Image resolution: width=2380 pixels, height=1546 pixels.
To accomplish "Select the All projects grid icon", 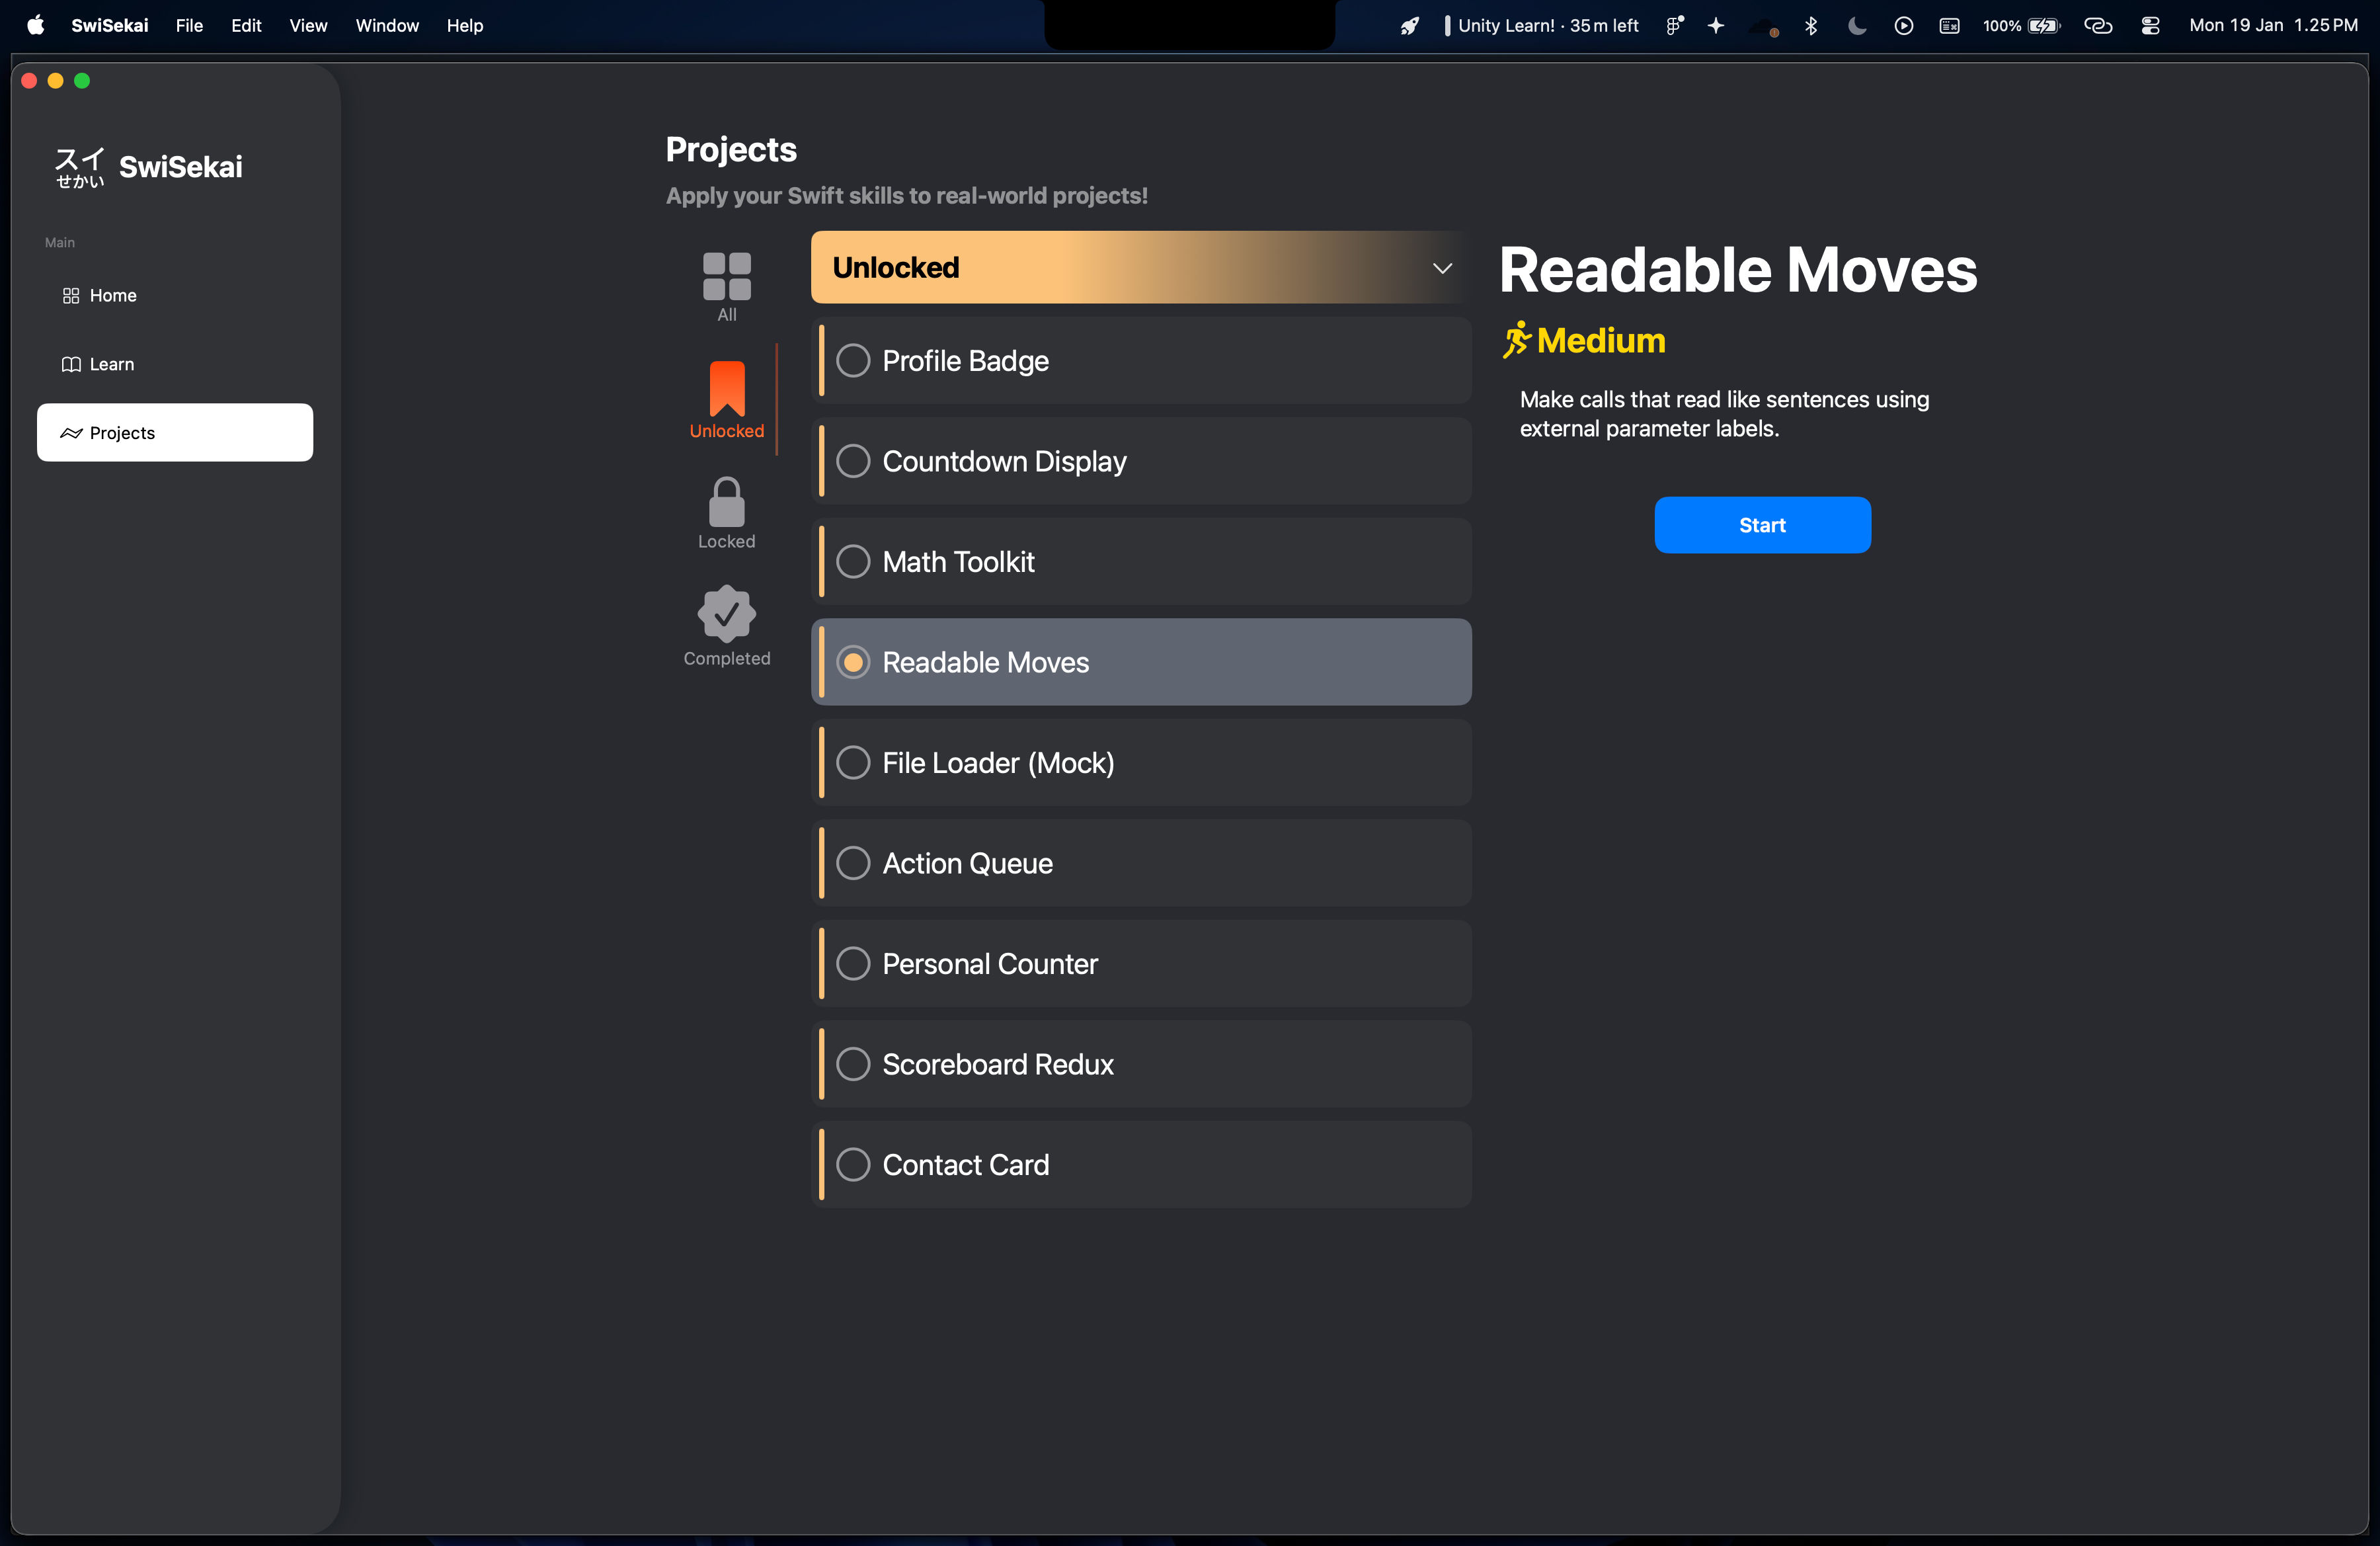I will point(726,277).
